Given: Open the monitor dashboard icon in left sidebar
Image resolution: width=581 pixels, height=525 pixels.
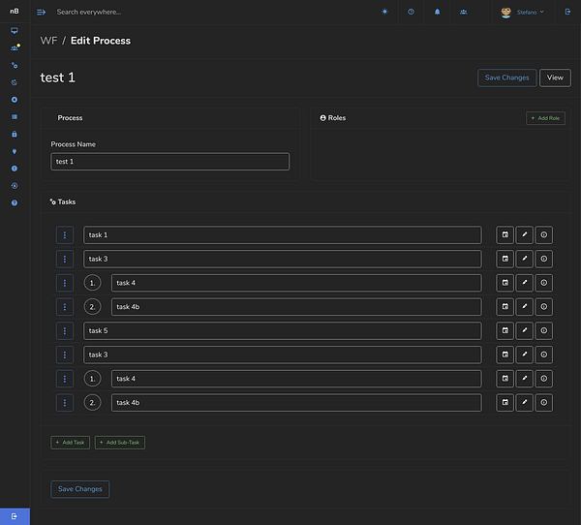Looking at the screenshot, I should [x=15, y=31].
